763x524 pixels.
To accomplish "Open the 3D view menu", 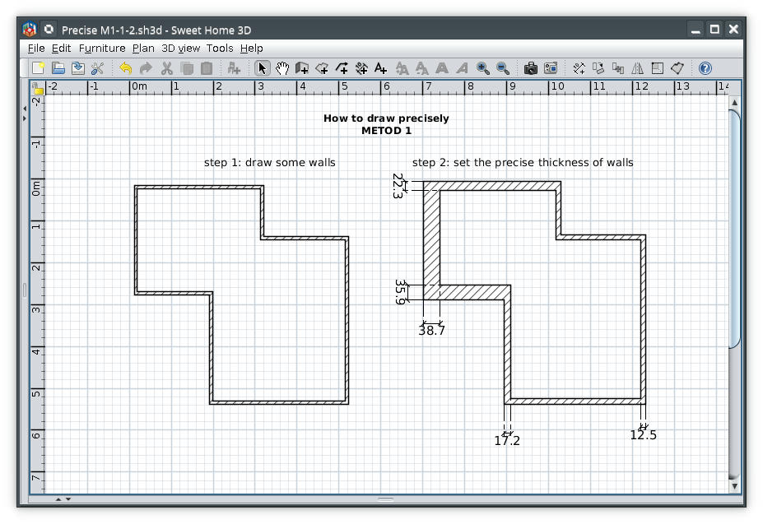I will tap(180, 49).
